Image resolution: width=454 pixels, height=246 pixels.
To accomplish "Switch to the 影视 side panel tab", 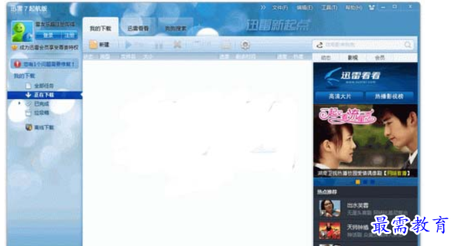I will (353, 57).
